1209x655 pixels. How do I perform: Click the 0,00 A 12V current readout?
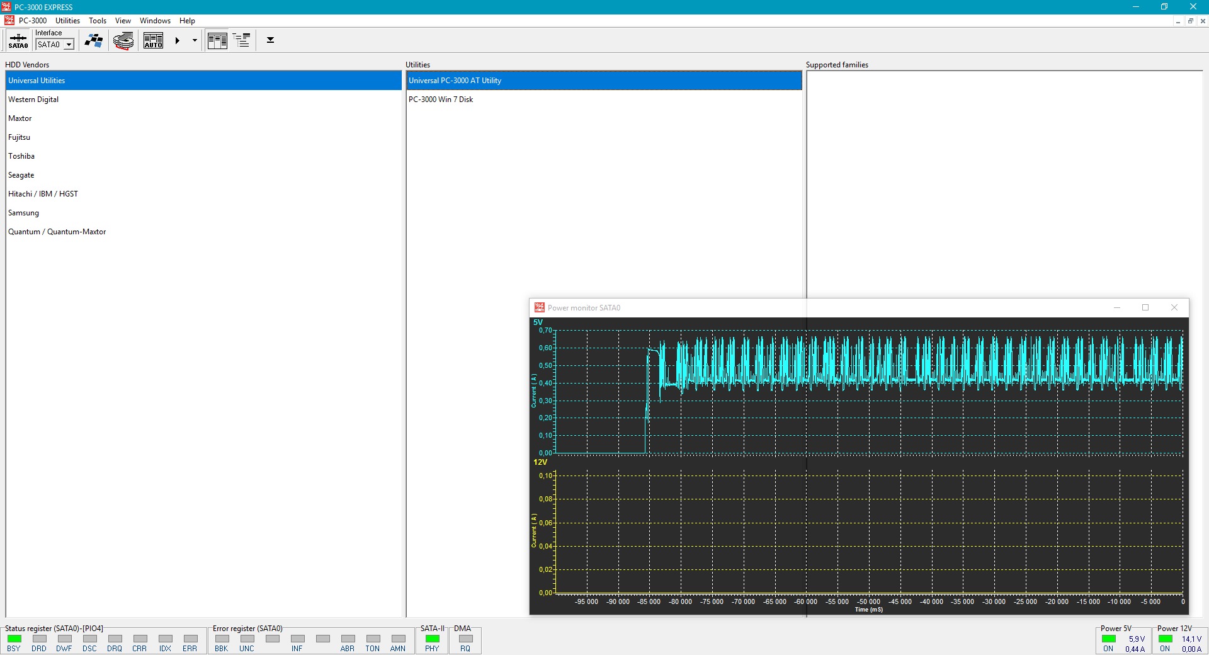(1191, 649)
